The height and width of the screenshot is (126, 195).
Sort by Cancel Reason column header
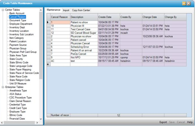(59, 17)
